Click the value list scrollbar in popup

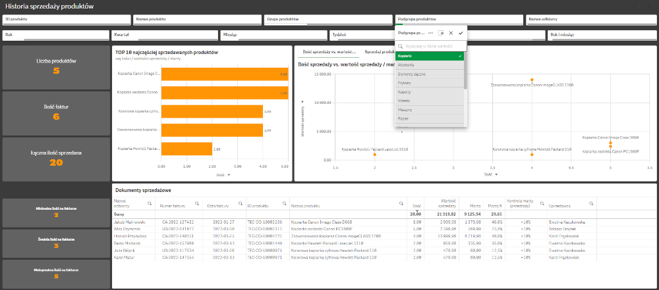(465, 70)
